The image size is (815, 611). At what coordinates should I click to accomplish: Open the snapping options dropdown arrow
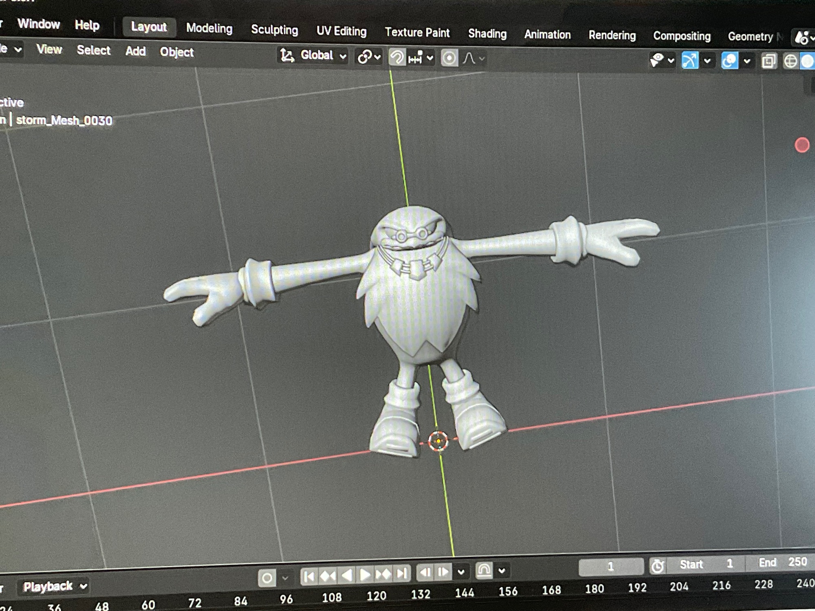(x=430, y=58)
